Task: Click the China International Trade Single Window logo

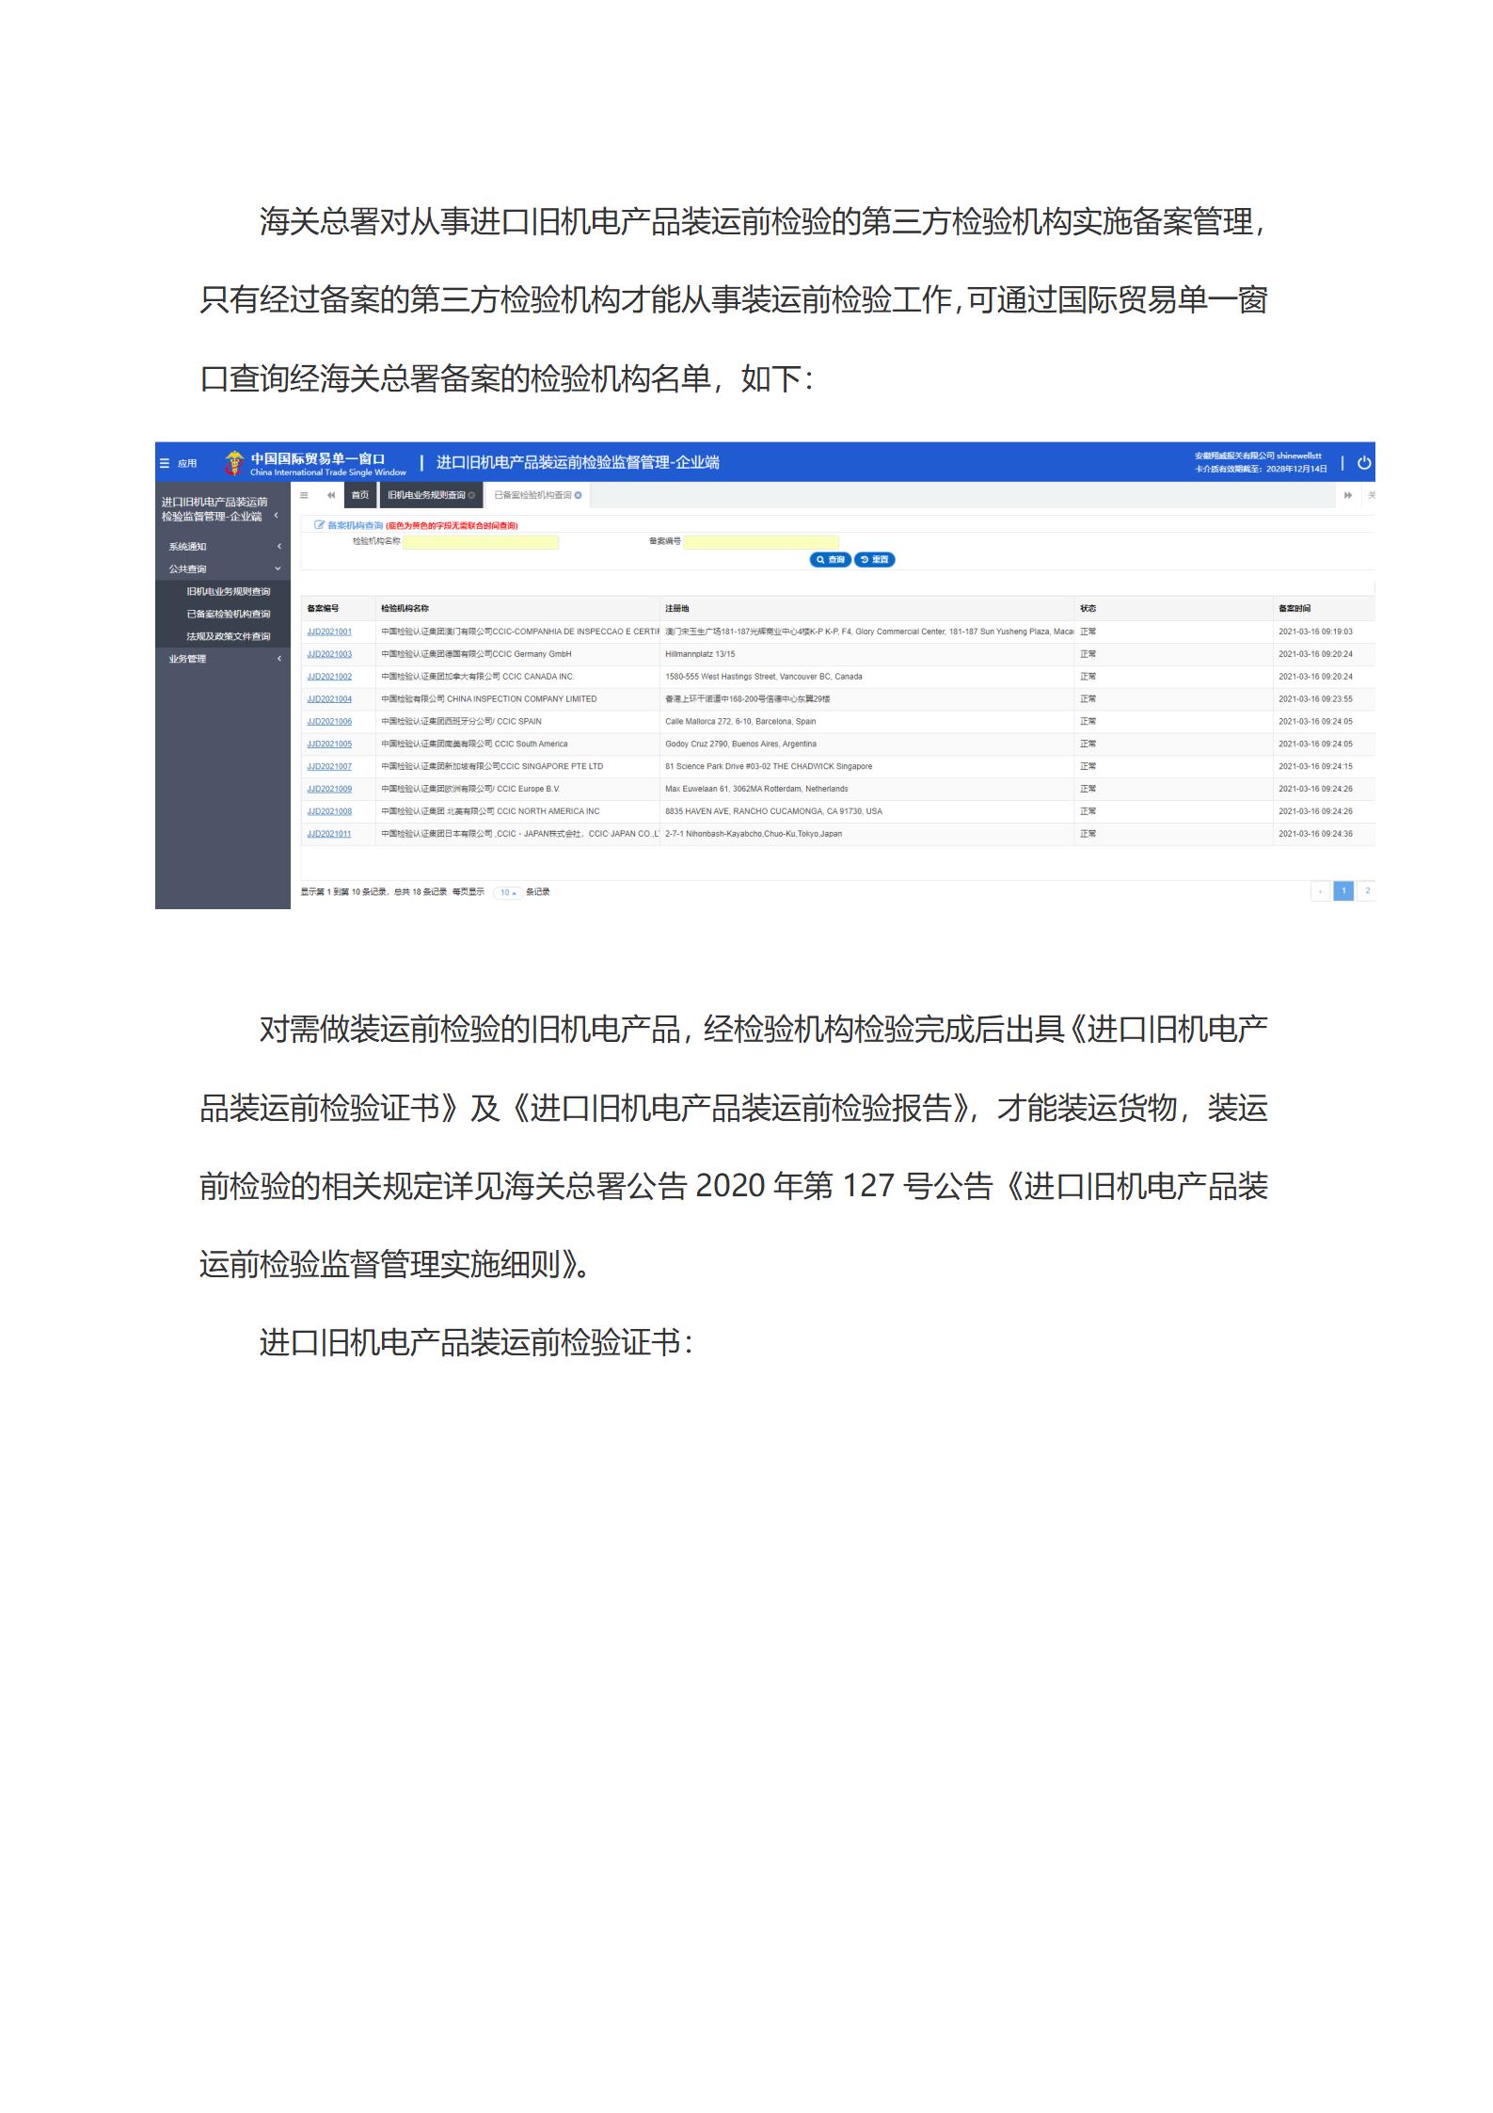Action: click(315, 463)
